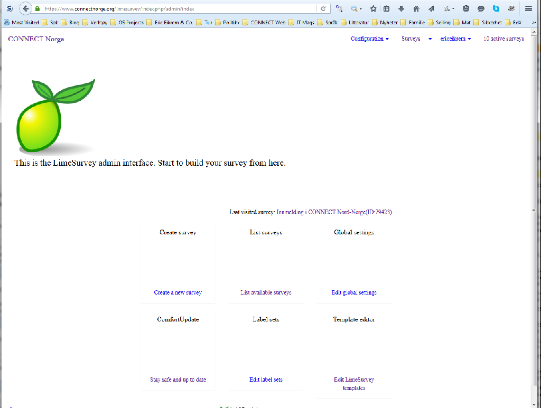Click Edit LimeSurvey templates link
This screenshot has width=541, height=408.
click(353, 384)
